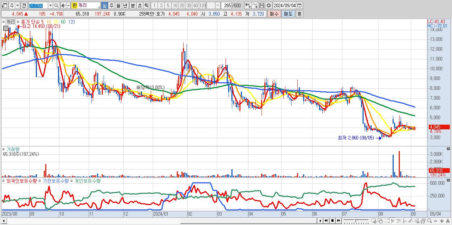Click the stacked chart windows icon

coord(423,221)
